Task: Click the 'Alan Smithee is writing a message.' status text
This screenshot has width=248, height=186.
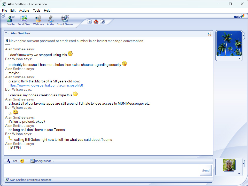Action: point(31,180)
